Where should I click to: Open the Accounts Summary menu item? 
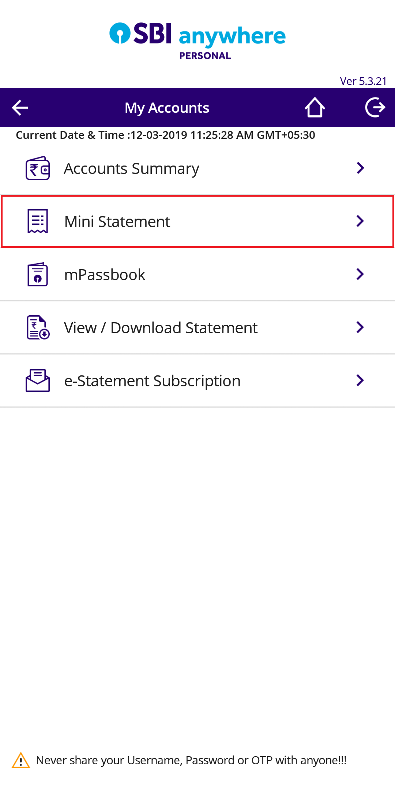pos(197,168)
